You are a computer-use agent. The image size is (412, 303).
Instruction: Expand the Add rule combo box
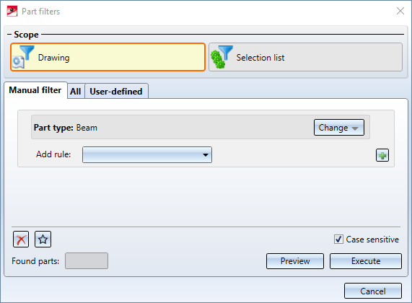click(147, 155)
